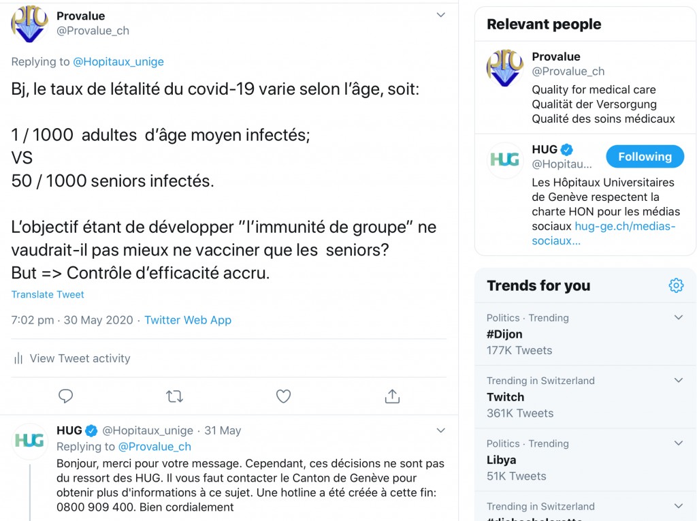Retweet the Provalue tweet
Image resolution: width=697 pixels, height=521 pixels.
(x=174, y=396)
